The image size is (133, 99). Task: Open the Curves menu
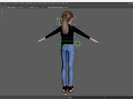[x=35, y=3]
